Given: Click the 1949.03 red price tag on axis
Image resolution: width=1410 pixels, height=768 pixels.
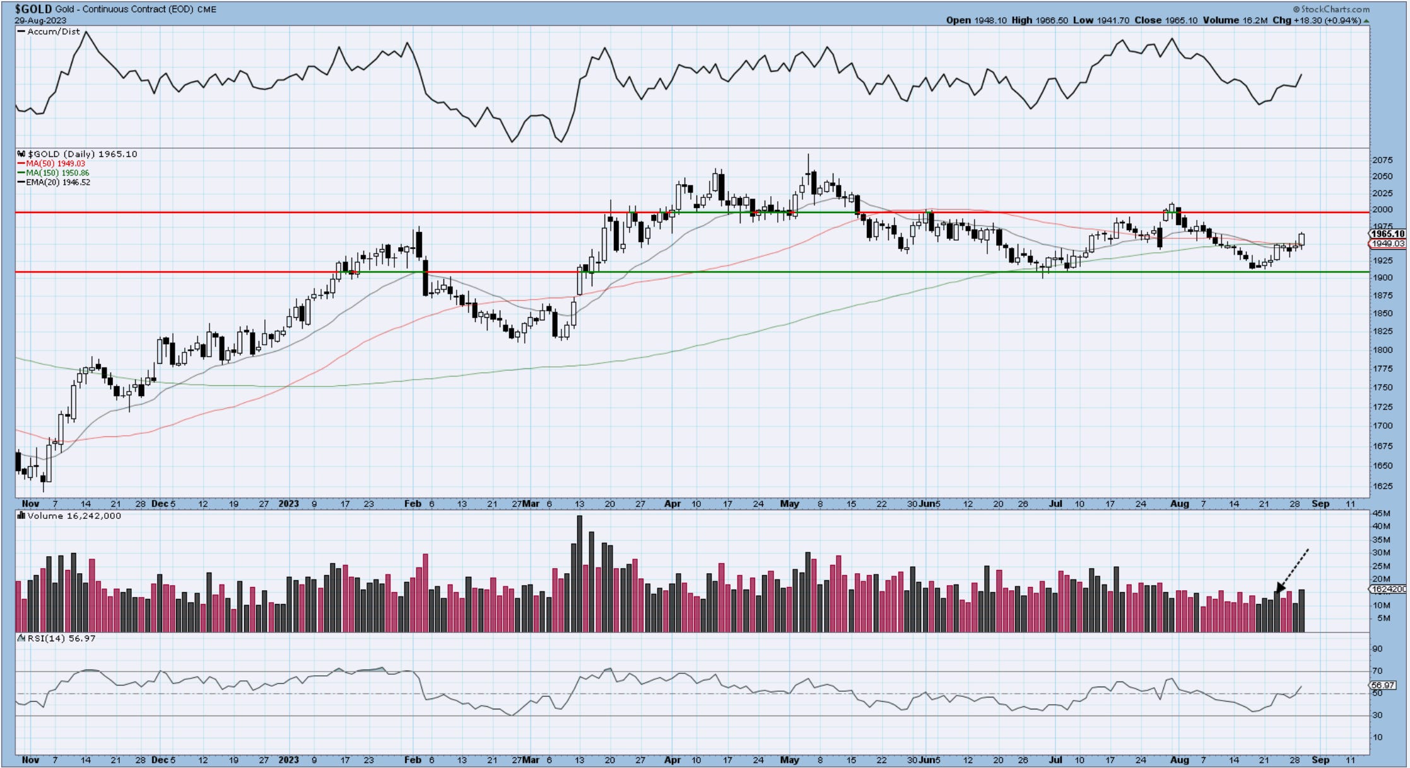Looking at the screenshot, I should click(x=1387, y=243).
